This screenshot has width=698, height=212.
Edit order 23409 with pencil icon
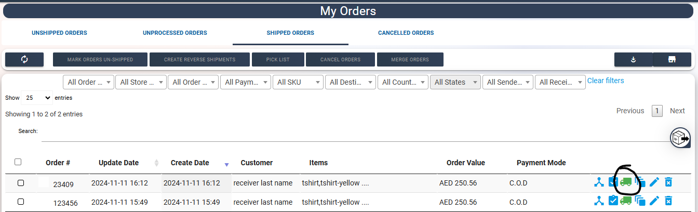pyautogui.click(x=654, y=182)
